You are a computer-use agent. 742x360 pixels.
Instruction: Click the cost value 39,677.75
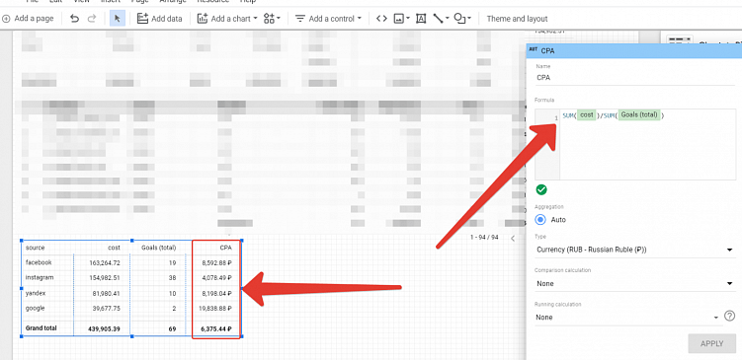[x=106, y=309]
